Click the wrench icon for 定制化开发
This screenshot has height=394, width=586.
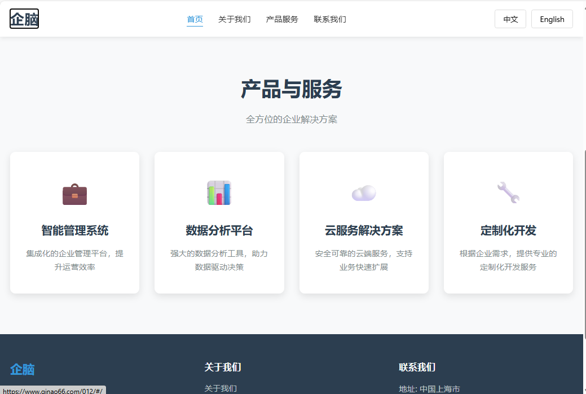click(508, 192)
